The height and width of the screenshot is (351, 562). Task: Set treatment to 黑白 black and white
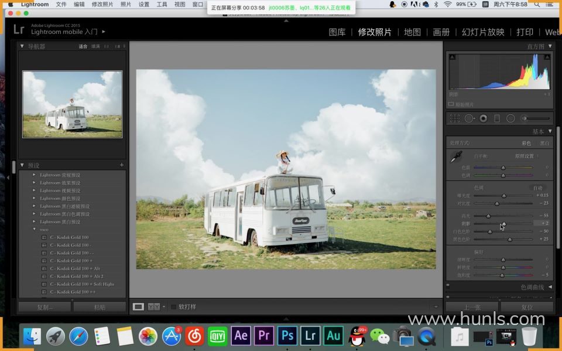click(x=545, y=143)
